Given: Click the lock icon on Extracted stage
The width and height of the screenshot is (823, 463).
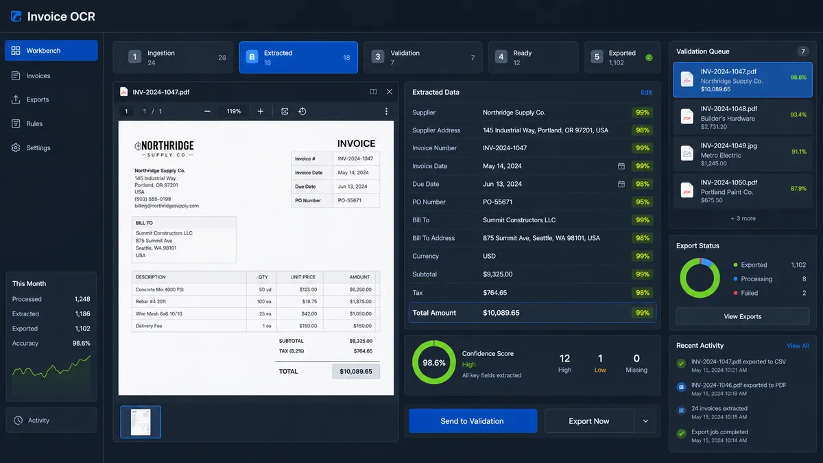Looking at the screenshot, I should 251,58.
